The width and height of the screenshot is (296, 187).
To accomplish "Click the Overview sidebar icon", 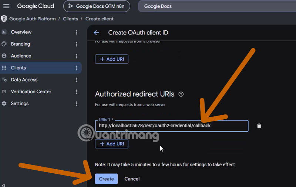I will [4, 32].
